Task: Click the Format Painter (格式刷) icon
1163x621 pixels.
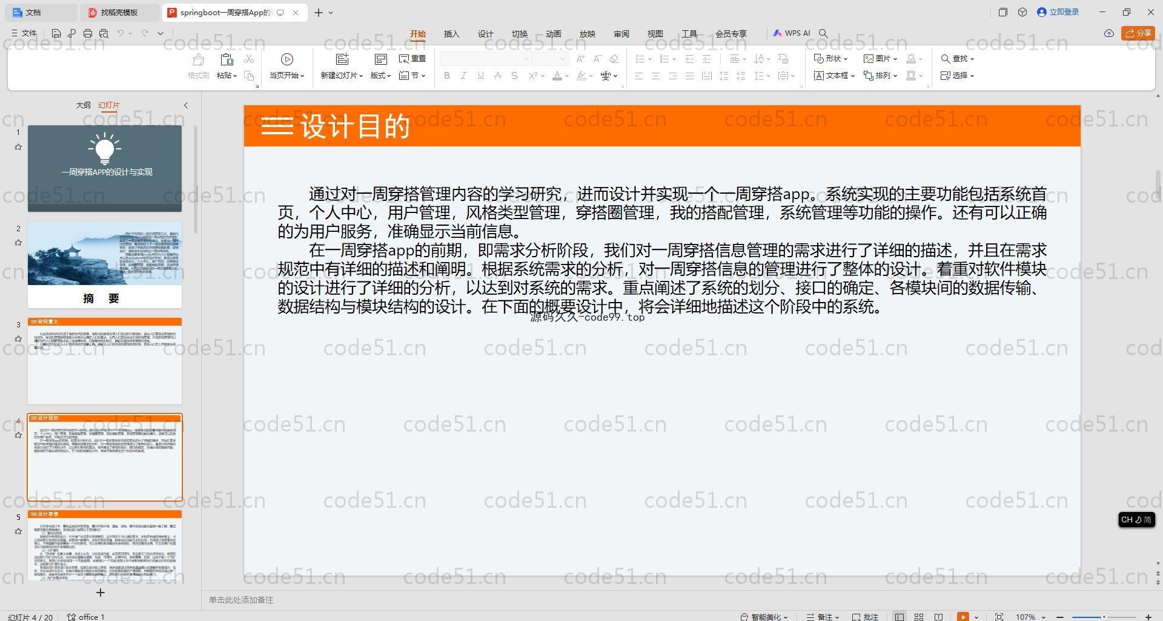Action: 198,59
